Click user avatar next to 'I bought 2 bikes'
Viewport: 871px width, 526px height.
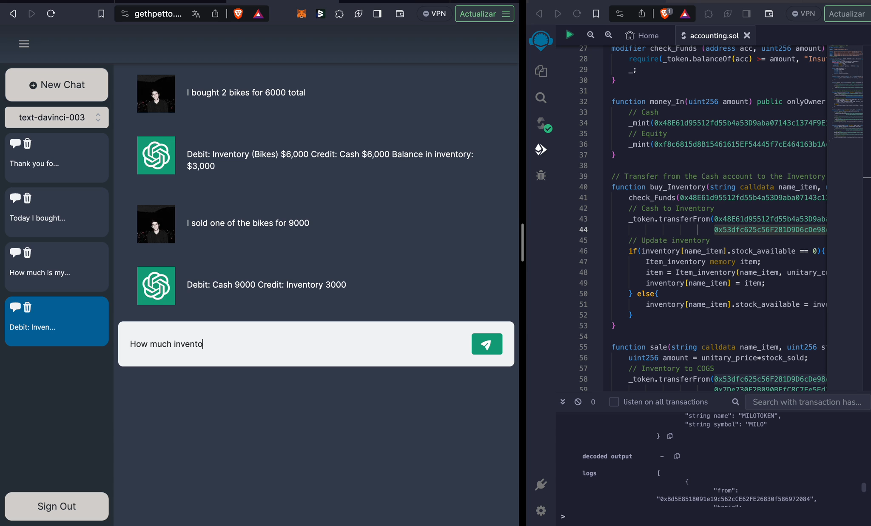point(156,94)
